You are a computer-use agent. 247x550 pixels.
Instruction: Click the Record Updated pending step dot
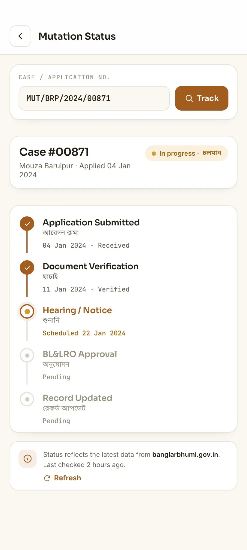click(27, 399)
